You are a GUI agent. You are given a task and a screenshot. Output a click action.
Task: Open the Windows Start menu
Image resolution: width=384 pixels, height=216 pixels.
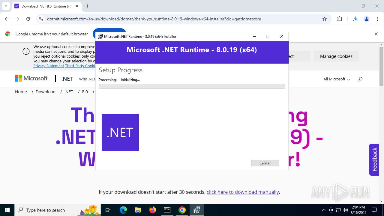point(7,210)
